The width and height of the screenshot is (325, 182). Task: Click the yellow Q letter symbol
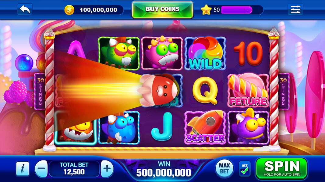pyautogui.click(x=205, y=90)
